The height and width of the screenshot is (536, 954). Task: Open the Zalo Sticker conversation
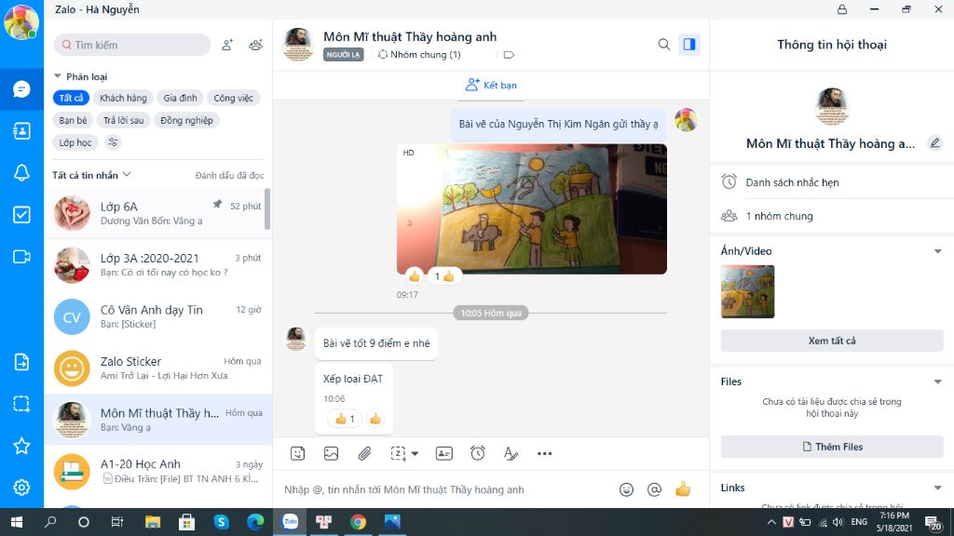pyautogui.click(x=157, y=368)
